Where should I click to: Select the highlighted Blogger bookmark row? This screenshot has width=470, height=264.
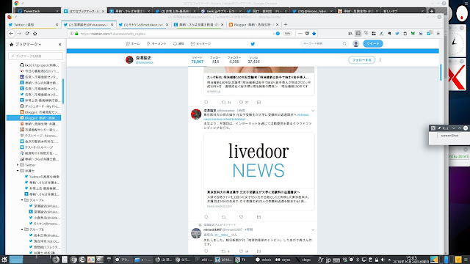coord(34,118)
